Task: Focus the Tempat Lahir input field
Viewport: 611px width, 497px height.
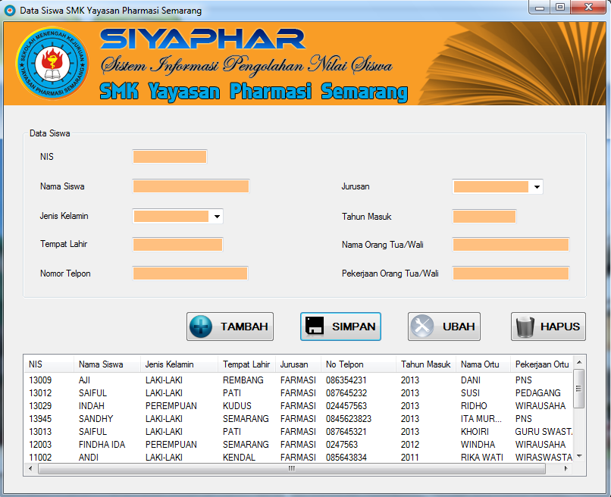Action: pyautogui.click(x=177, y=245)
